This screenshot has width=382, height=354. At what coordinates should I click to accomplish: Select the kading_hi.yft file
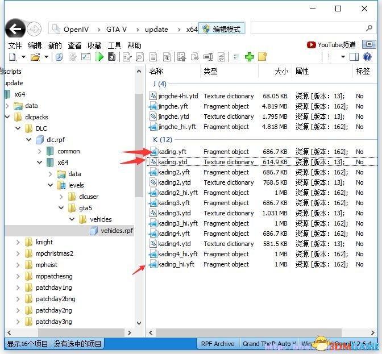tap(176, 264)
